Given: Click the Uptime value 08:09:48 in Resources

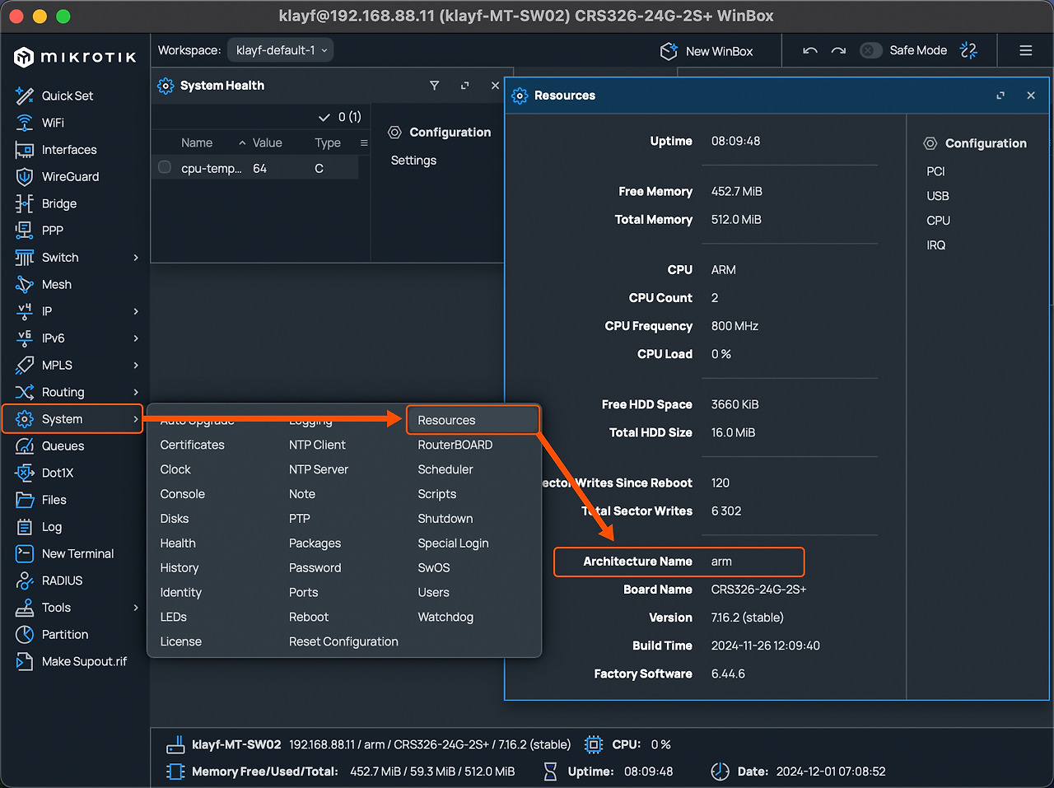Looking at the screenshot, I should 735,141.
